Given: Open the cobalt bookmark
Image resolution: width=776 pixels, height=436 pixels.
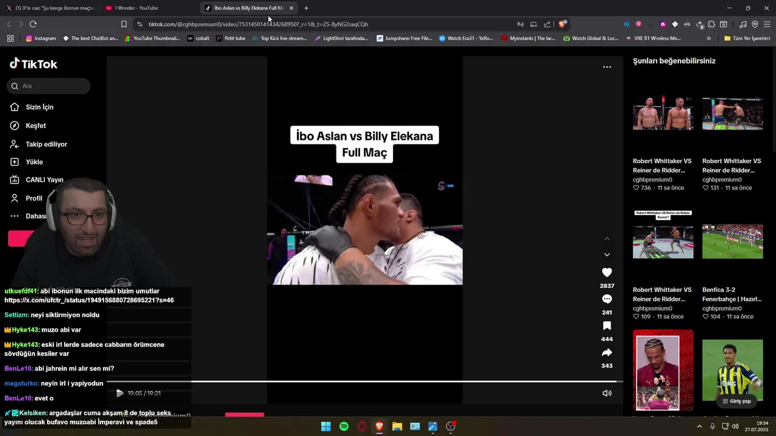Looking at the screenshot, I should pos(198,38).
